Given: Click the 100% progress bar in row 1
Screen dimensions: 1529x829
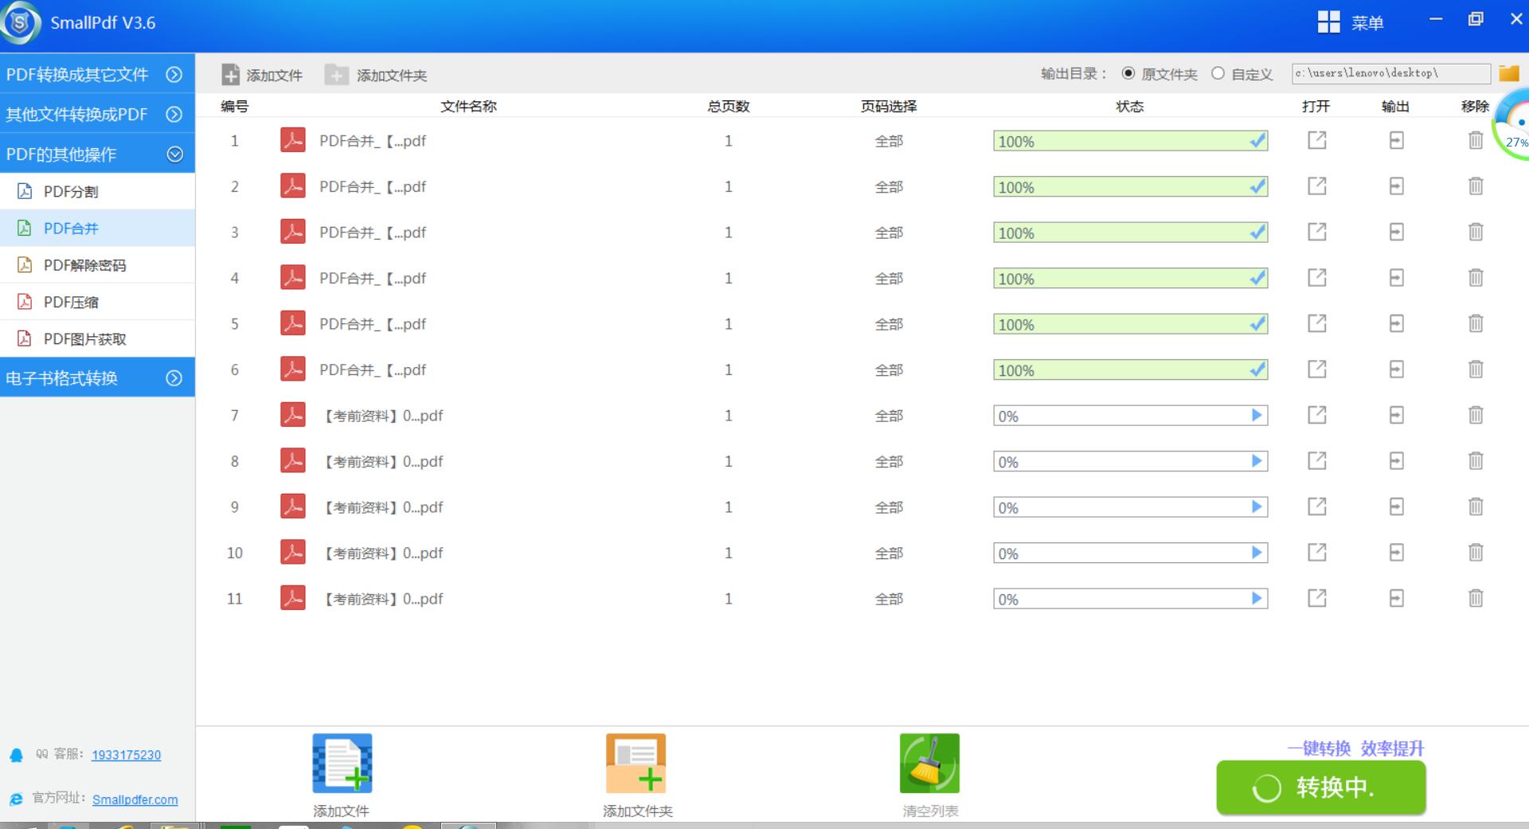Looking at the screenshot, I should 1130,141.
